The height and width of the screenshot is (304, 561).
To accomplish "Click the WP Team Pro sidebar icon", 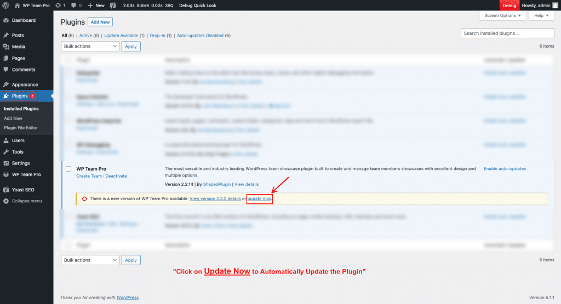I will coord(5,174).
